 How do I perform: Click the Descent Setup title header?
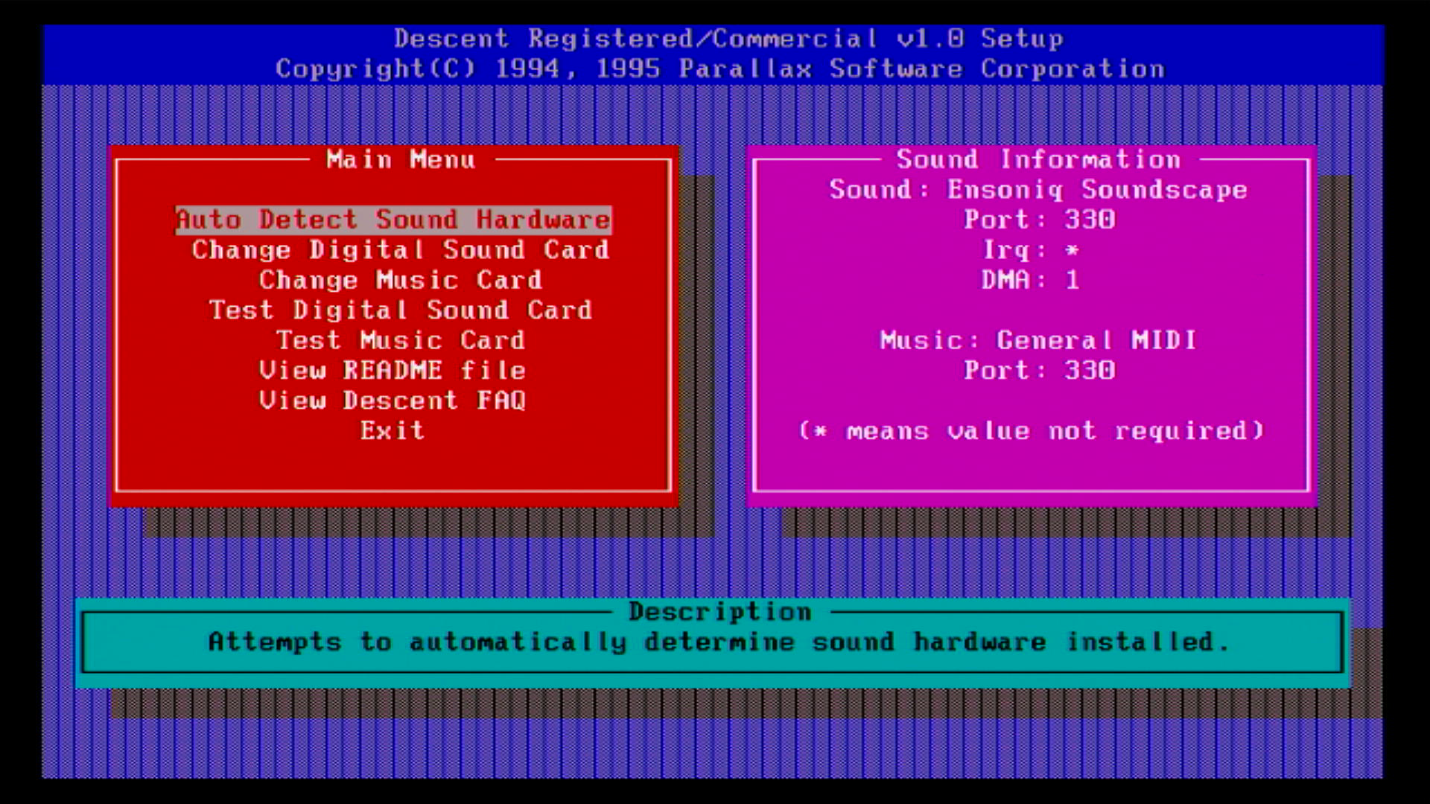tap(728, 39)
